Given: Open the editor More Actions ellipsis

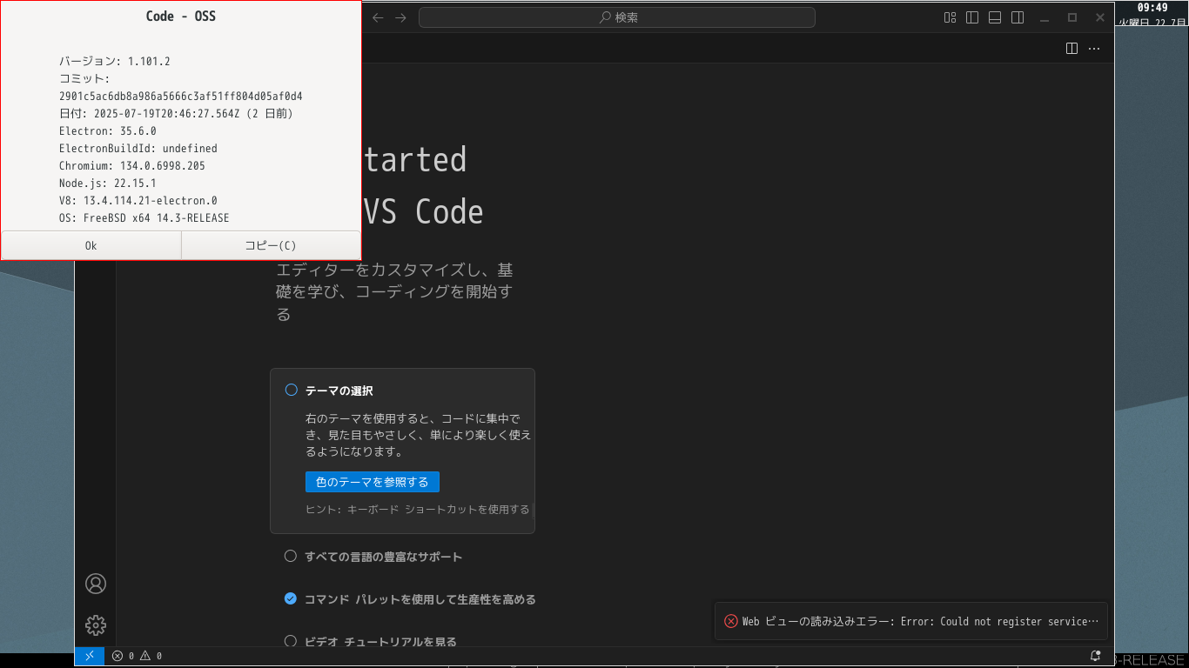Looking at the screenshot, I should pyautogui.click(x=1094, y=49).
